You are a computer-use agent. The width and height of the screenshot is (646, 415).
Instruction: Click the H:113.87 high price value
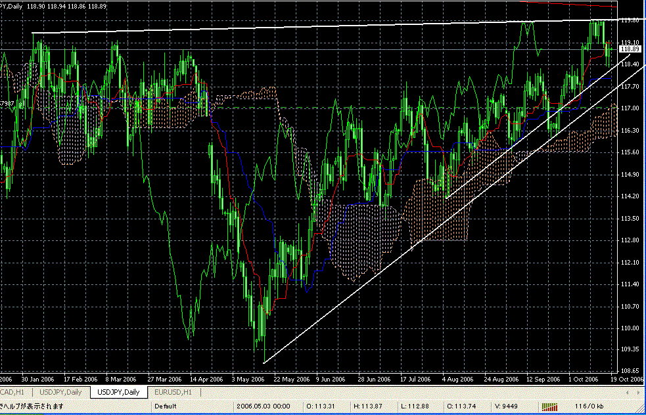click(369, 406)
